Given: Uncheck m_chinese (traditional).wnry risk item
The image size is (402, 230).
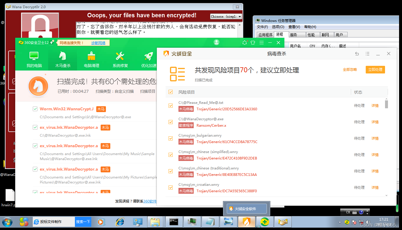Looking at the screenshot, I should [171, 171].
